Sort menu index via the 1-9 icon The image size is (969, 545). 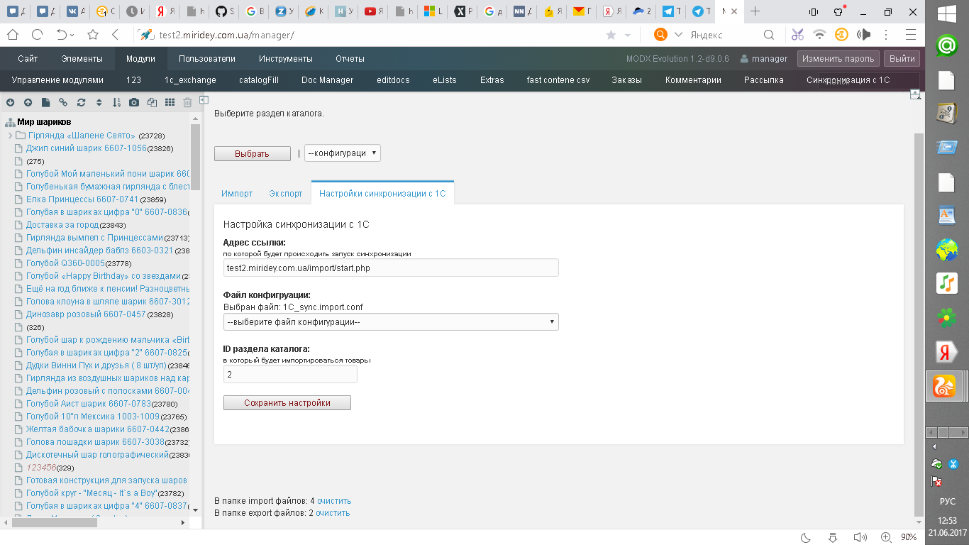point(117,103)
